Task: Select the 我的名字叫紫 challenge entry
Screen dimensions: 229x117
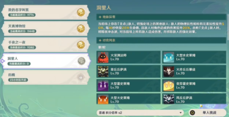Action: point(46,12)
